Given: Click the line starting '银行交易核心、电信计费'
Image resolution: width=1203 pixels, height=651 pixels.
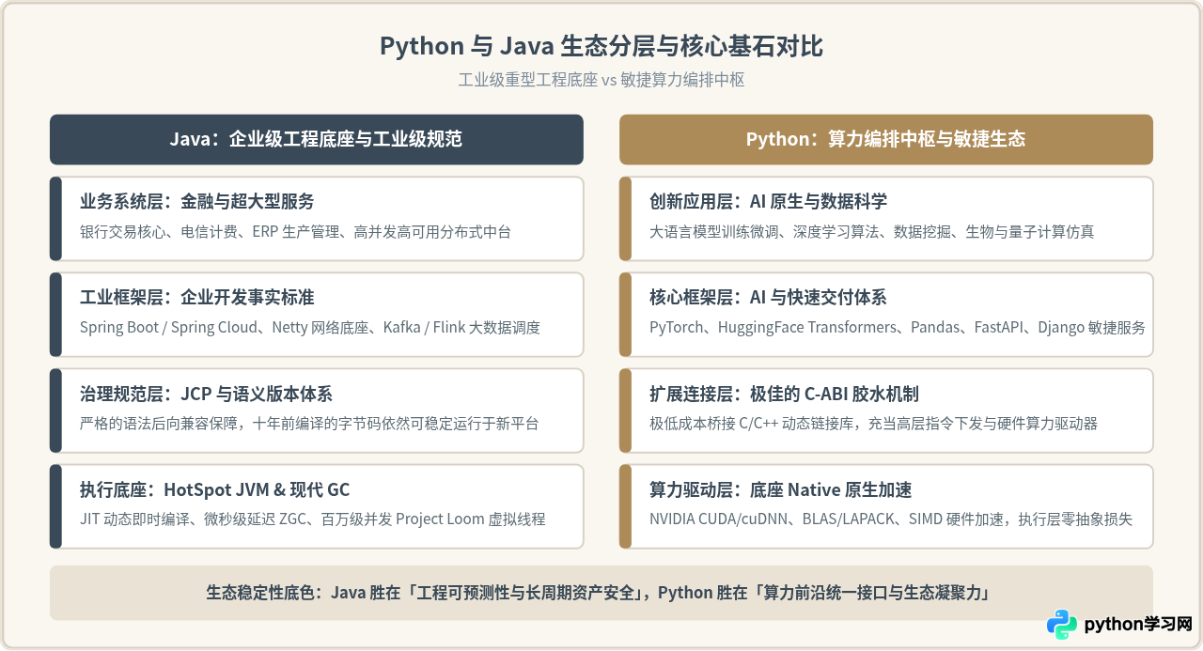Looking at the screenshot, I should (295, 231).
